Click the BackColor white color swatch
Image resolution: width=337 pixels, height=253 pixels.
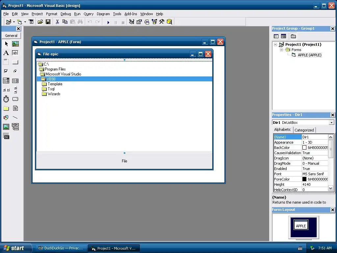pyautogui.click(x=304, y=148)
